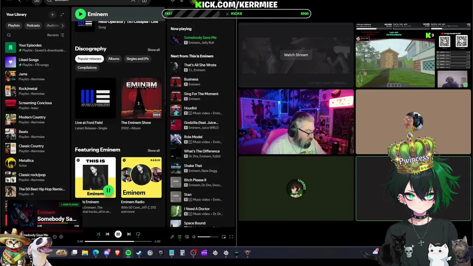Adjust the volume slider
Image resolution: width=473 pixels, height=266 pixels.
pyautogui.click(x=208, y=237)
